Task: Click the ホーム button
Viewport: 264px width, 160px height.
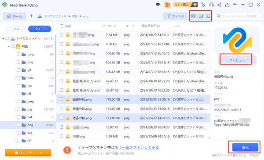Action: (x=15, y=16)
